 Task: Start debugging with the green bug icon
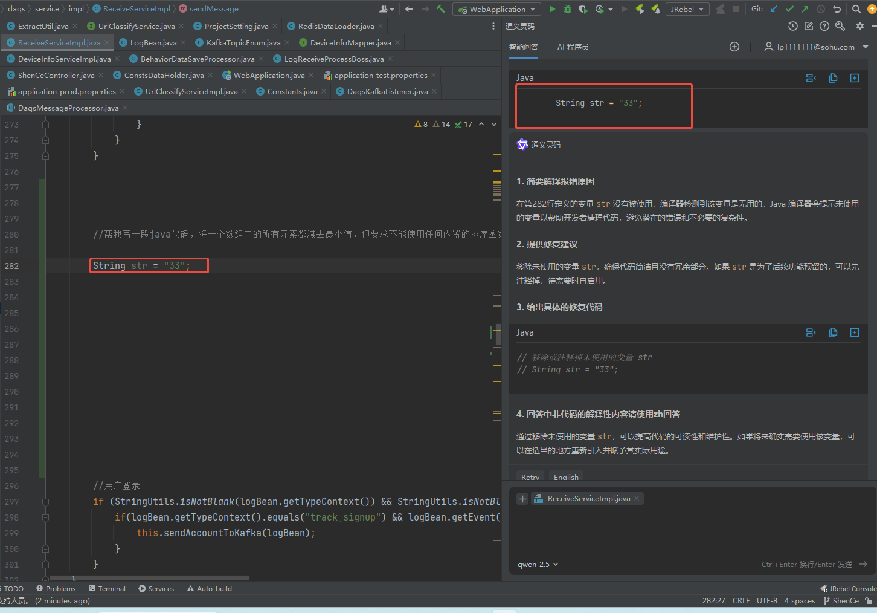[567, 9]
